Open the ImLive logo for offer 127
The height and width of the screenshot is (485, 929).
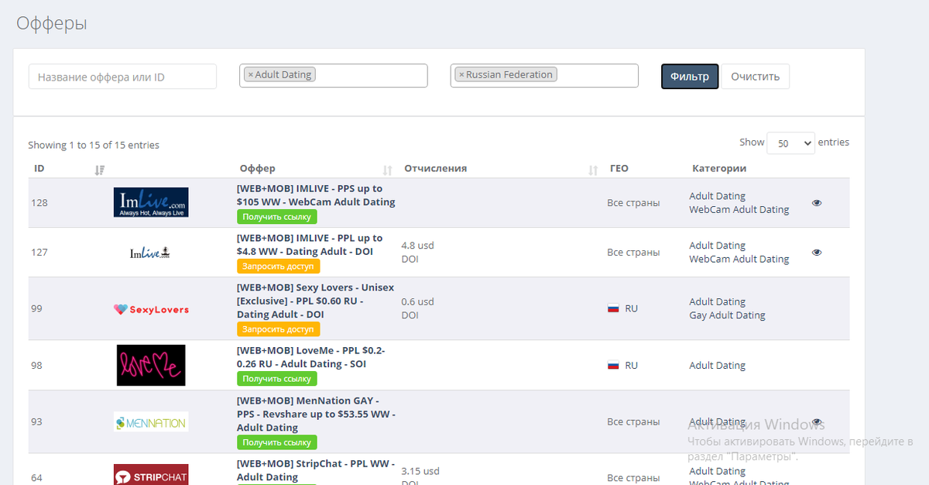(151, 253)
